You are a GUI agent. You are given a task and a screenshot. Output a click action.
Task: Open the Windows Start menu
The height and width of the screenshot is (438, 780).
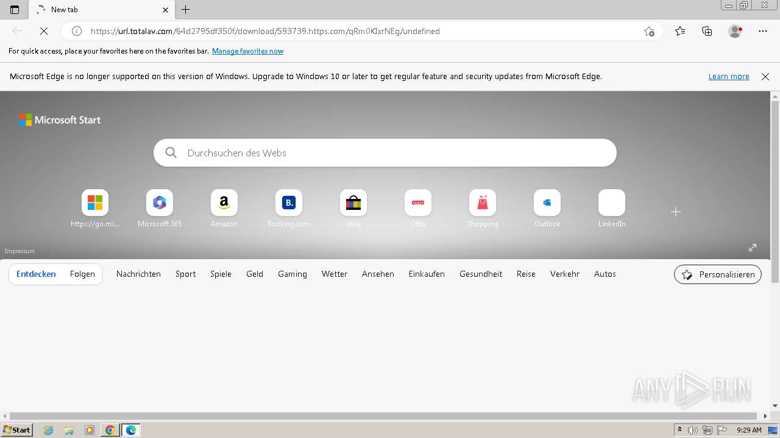coord(17,430)
